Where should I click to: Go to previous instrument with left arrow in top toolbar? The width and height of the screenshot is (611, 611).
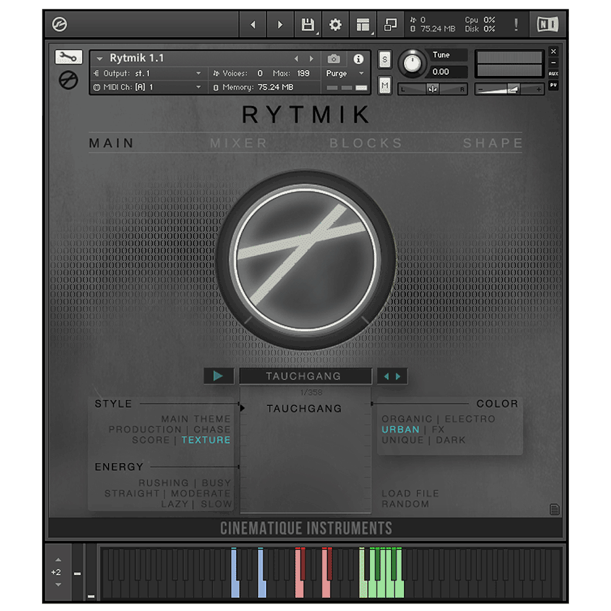(253, 25)
